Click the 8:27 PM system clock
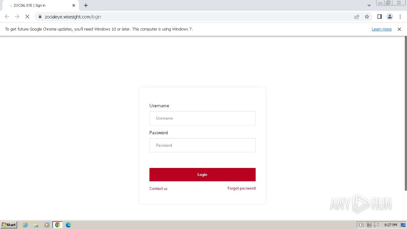This screenshot has height=229, width=407. pyautogui.click(x=390, y=225)
